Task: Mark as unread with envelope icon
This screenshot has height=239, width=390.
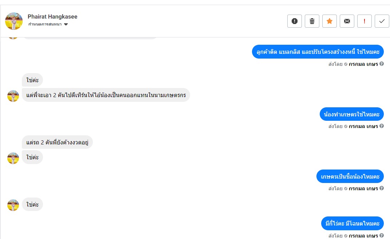Action: coord(347,21)
